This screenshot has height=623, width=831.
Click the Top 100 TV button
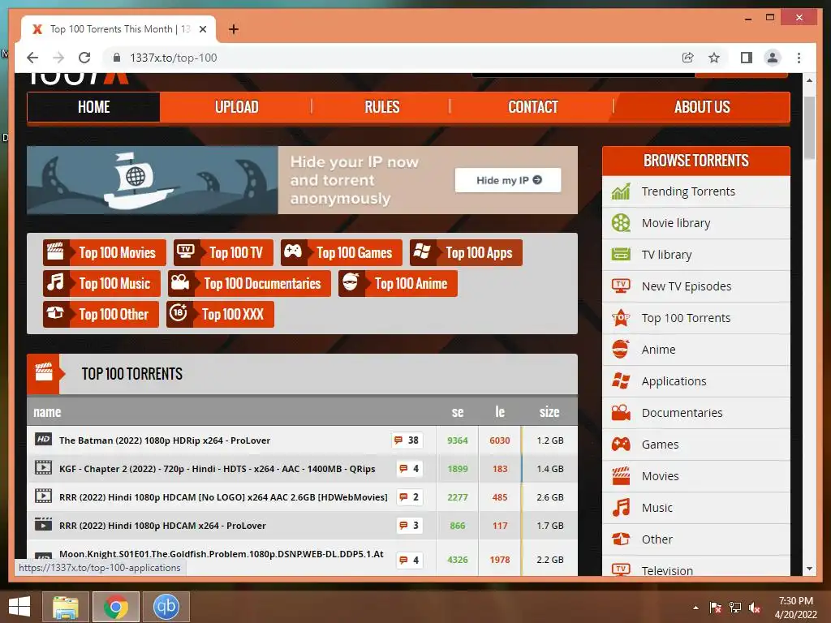tap(223, 253)
